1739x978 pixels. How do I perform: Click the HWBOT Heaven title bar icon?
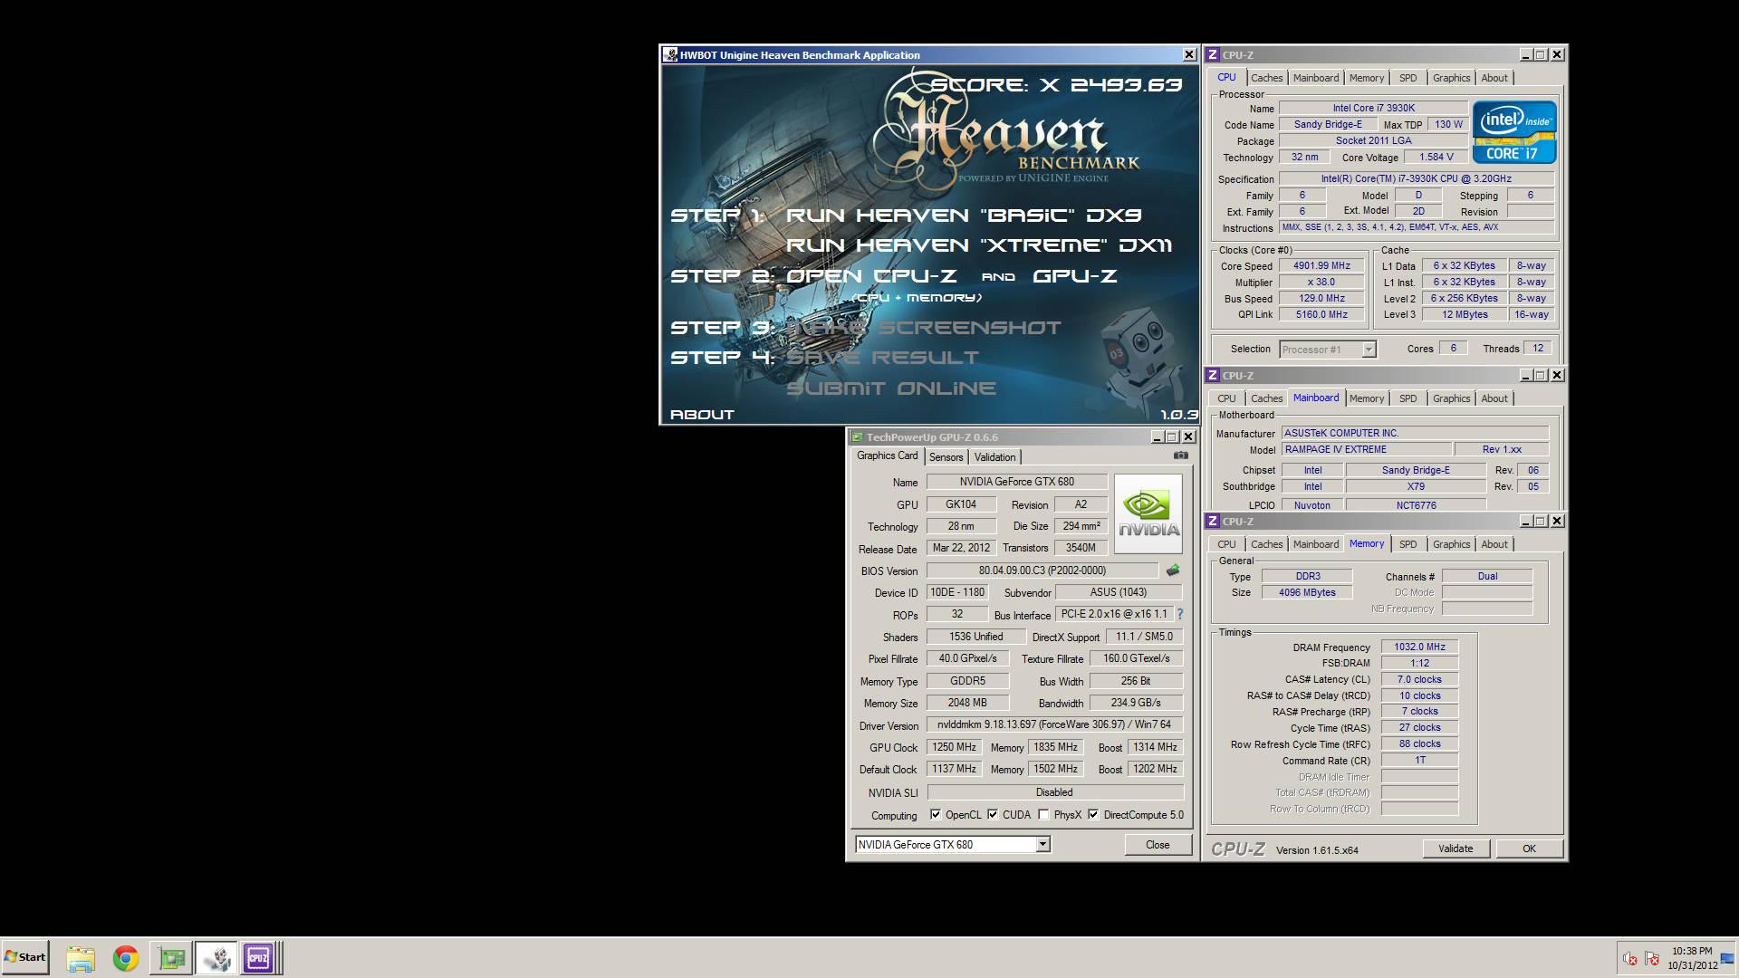point(670,55)
